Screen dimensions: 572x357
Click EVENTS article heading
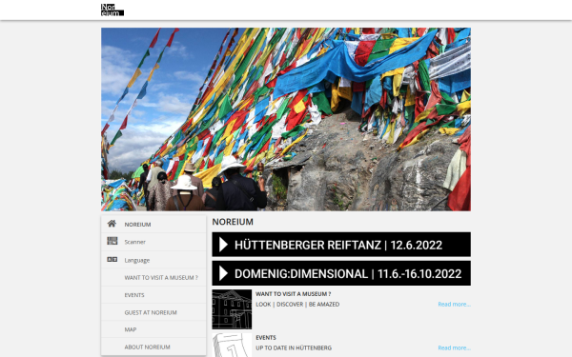pos(266,338)
